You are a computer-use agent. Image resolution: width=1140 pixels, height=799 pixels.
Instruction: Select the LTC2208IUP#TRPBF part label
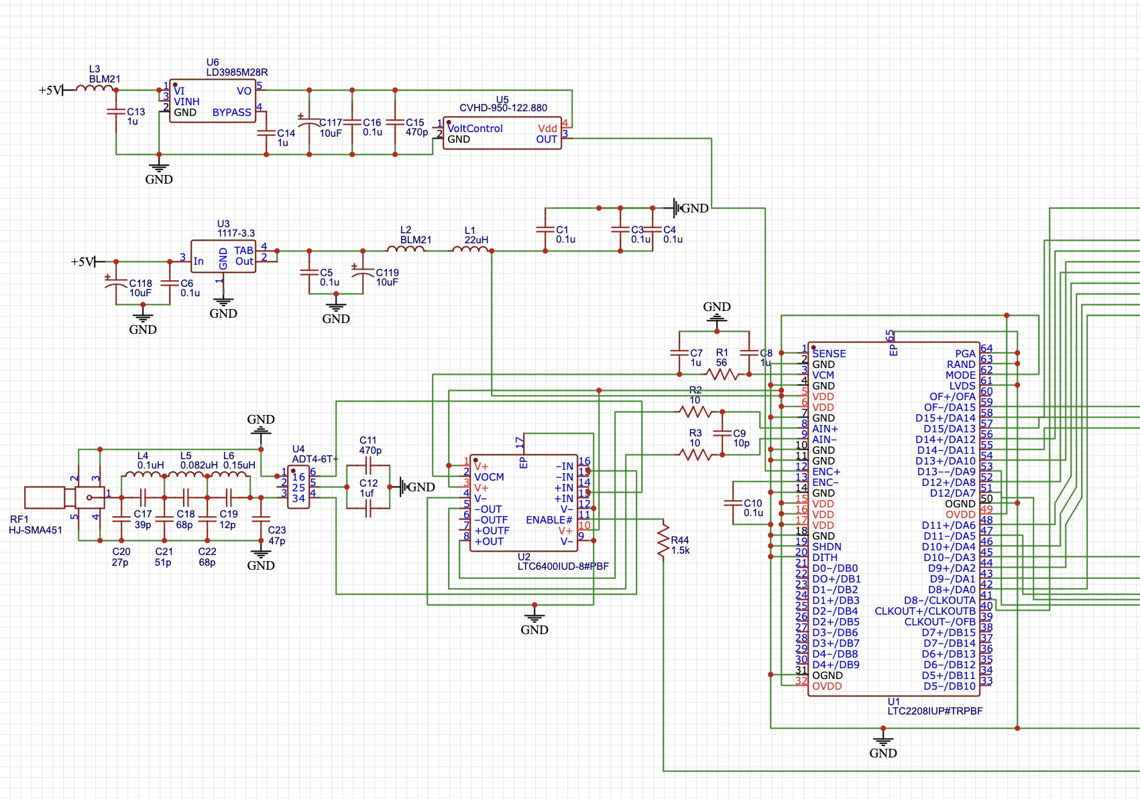click(x=935, y=711)
